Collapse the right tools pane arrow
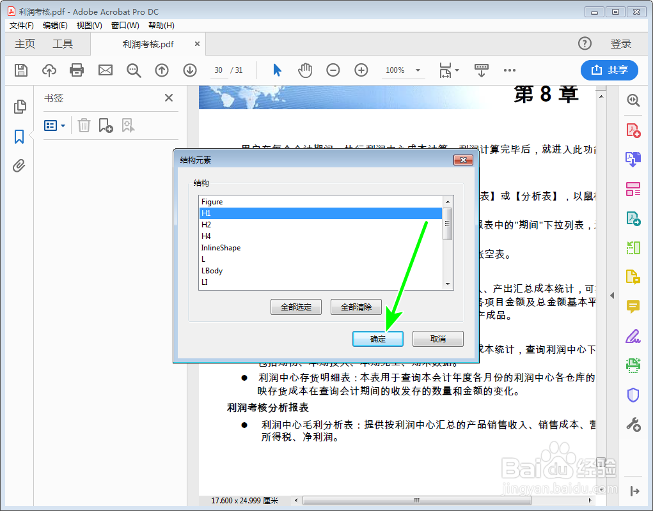Screen dimensions: 653x511 [612, 296]
